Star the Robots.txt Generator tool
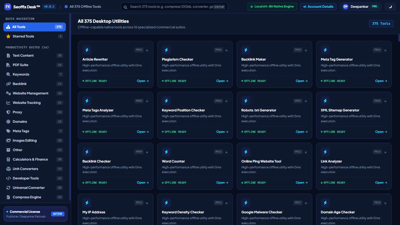Viewport: 400px width, 225px height. point(306,101)
